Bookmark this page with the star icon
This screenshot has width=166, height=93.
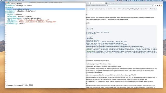tap(153, 5)
